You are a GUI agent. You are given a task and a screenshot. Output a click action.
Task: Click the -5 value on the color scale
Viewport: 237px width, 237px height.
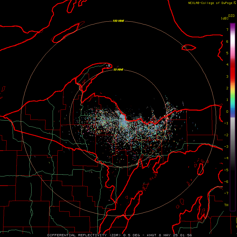(x=226, y=170)
